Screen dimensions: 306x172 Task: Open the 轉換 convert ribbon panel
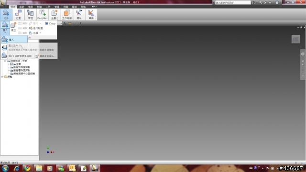click(91, 14)
